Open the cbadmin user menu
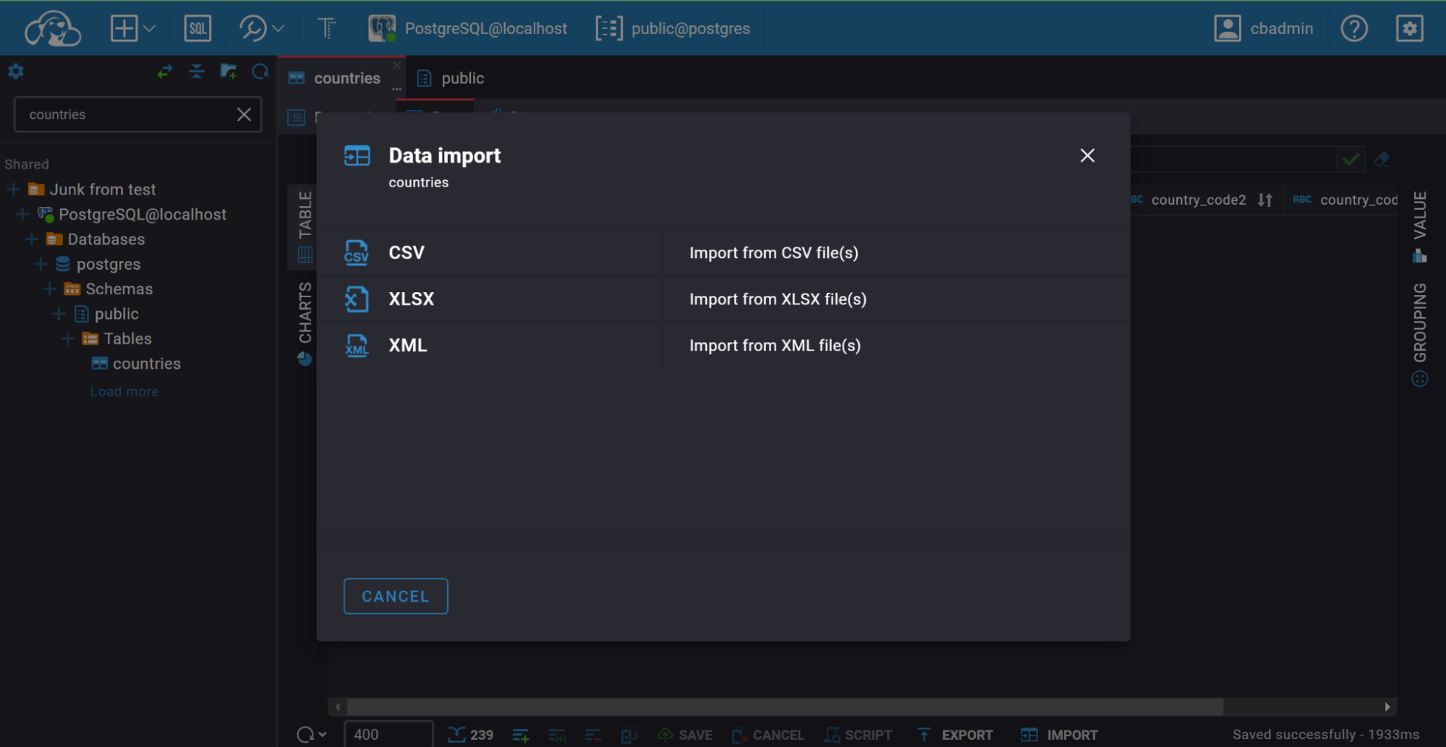Image resolution: width=1446 pixels, height=747 pixels. tap(1263, 29)
